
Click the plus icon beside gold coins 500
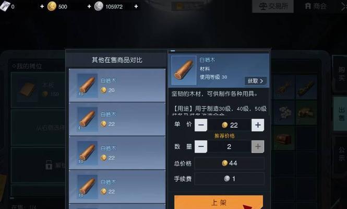(89, 6)
